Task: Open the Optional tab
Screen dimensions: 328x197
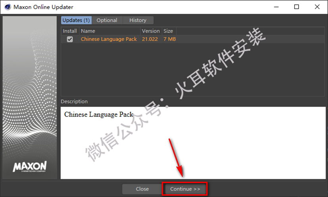Action: pyautogui.click(x=107, y=20)
